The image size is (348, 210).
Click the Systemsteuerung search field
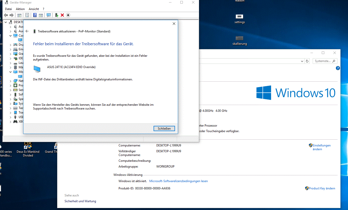(325, 61)
